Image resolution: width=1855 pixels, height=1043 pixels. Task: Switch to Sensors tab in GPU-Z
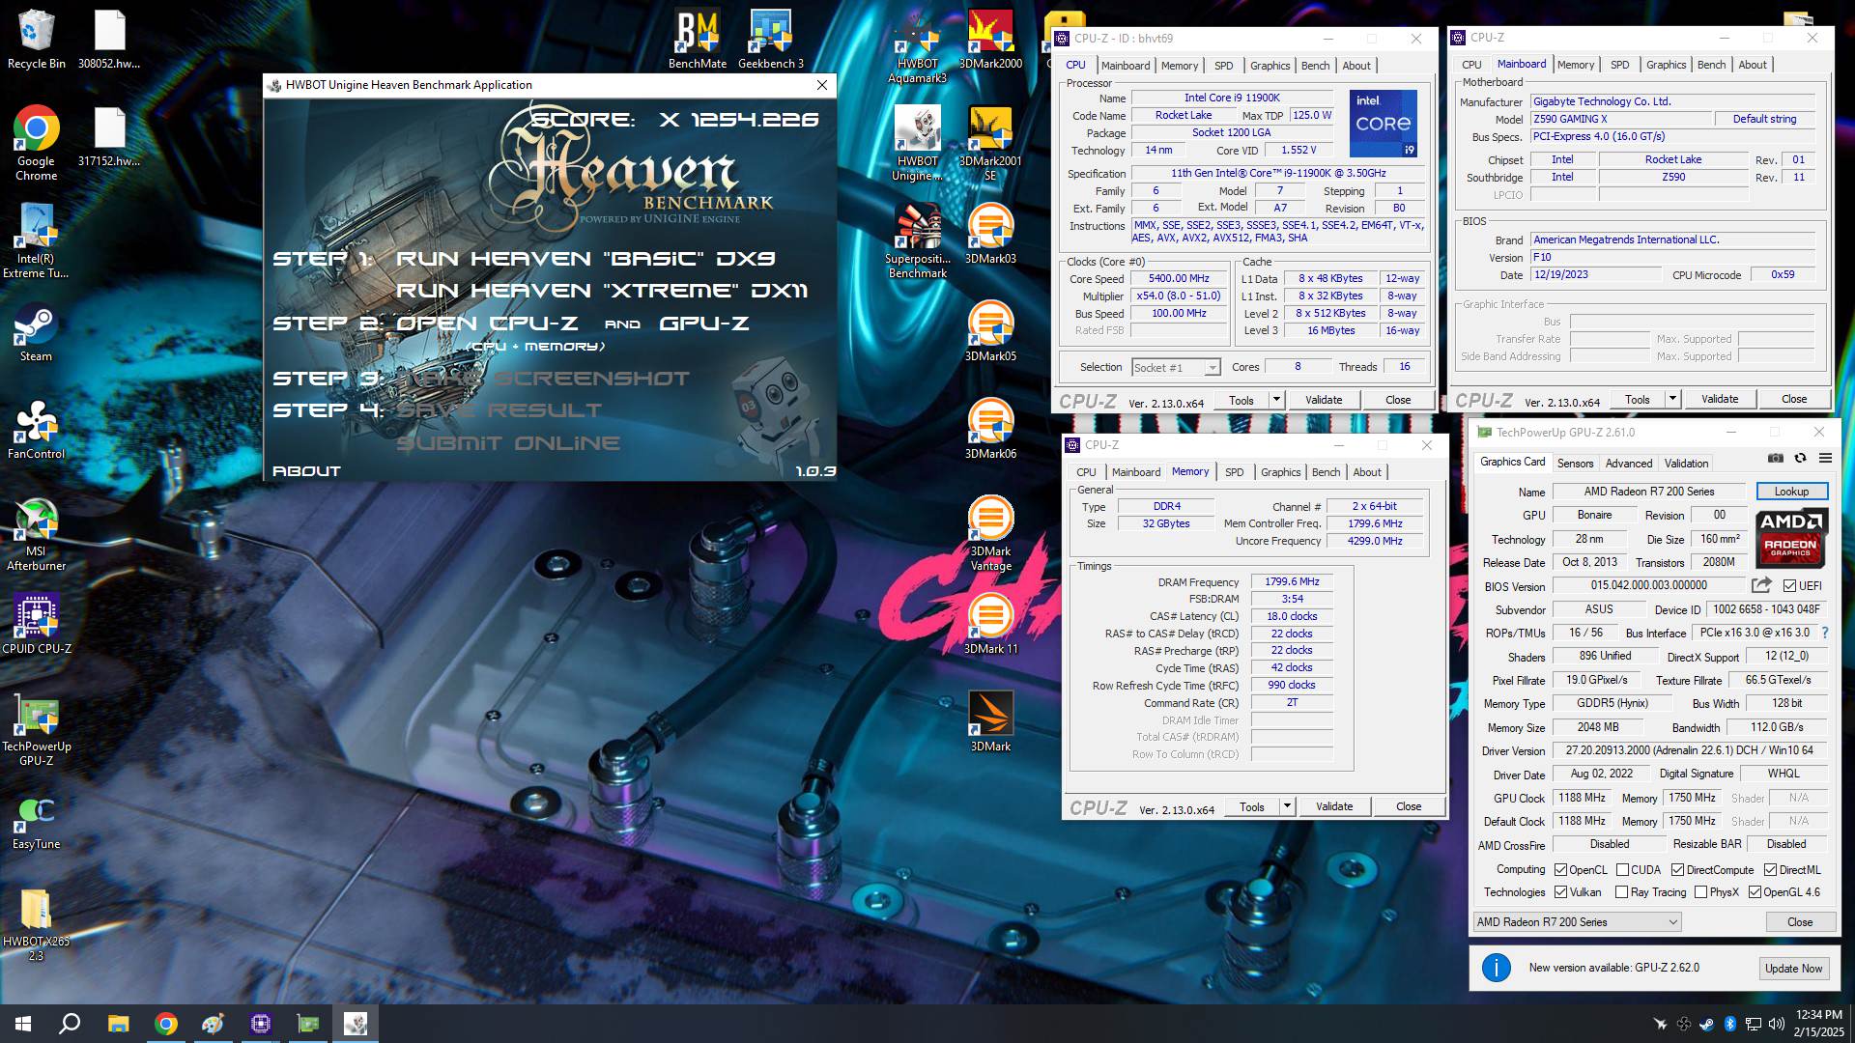coord(1575,464)
